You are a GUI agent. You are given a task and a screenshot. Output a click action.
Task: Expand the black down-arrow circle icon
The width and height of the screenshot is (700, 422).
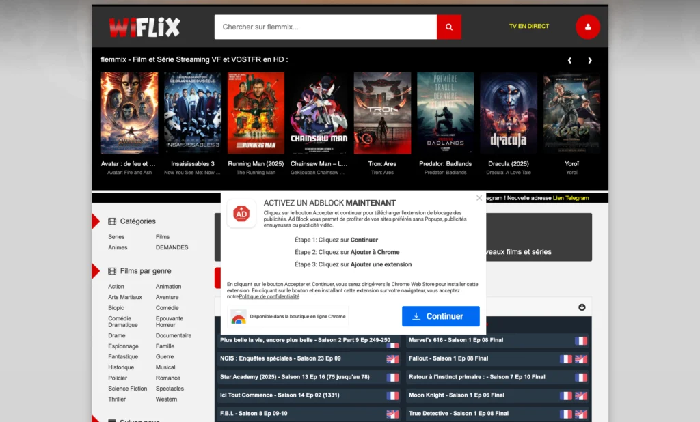[582, 307]
